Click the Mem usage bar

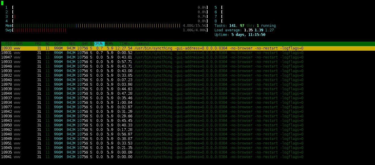coord(107,25)
